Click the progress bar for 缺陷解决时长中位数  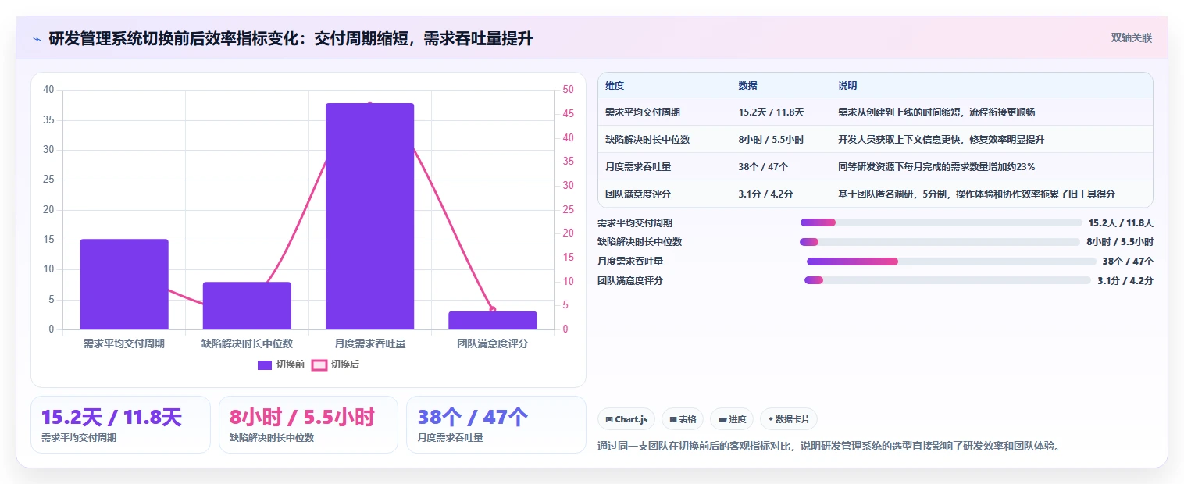tap(940, 242)
